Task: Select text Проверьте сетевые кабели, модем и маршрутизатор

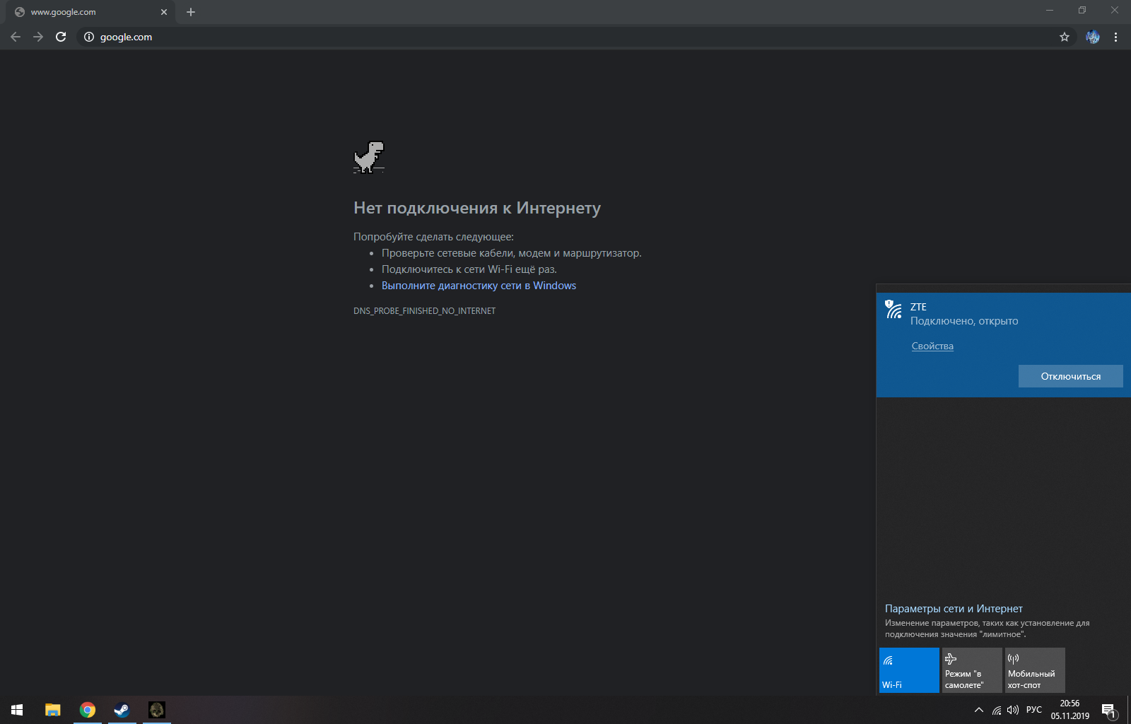Action: tap(512, 253)
